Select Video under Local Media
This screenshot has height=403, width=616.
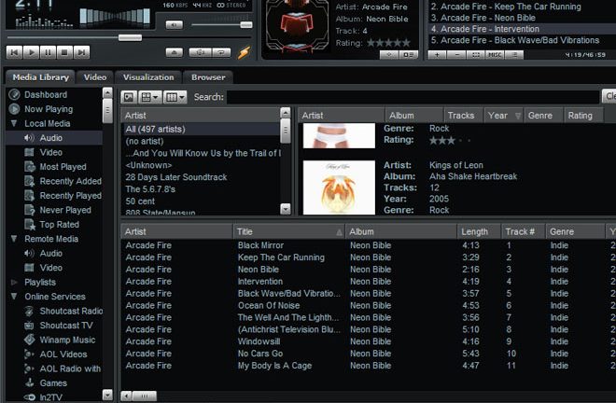(50, 152)
